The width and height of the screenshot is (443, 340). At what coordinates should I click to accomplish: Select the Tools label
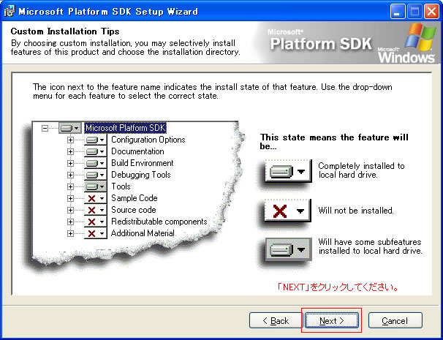pyautogui.click(x=121, y=186)
